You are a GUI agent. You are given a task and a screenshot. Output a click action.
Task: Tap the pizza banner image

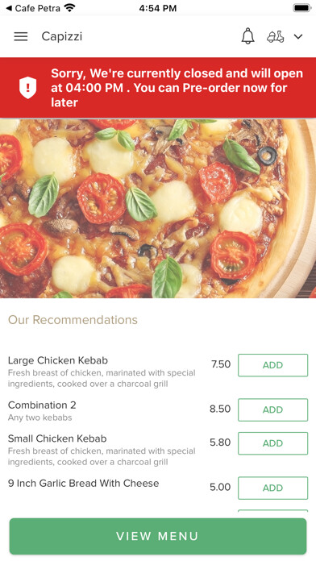coord(158,209)
